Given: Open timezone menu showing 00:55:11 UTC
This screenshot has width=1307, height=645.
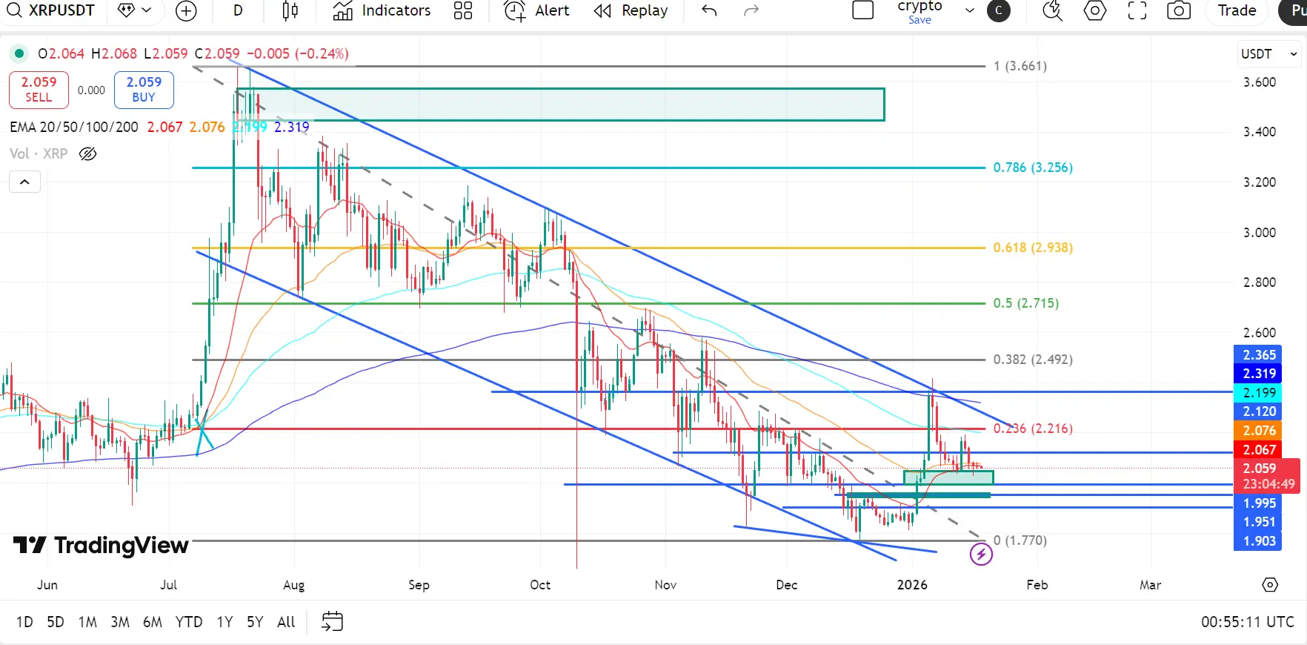Looking at the screenshot, I should 1248,622.
